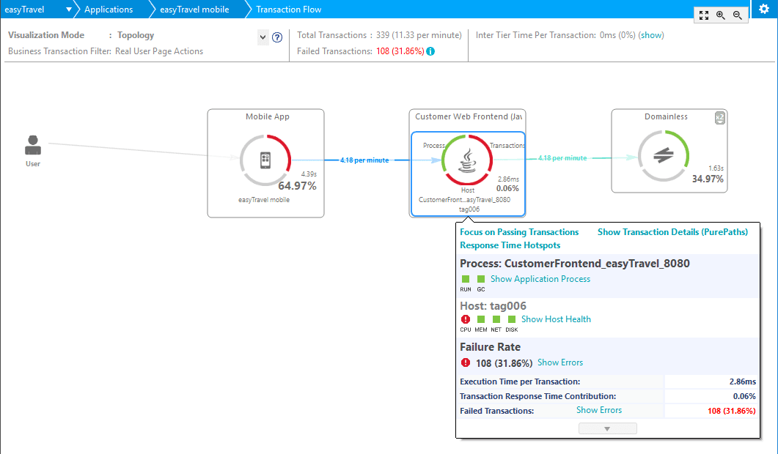Click the GC status indicator
Image resolution: width=778 pixels, height=454 pixels.
coord(481,279)
